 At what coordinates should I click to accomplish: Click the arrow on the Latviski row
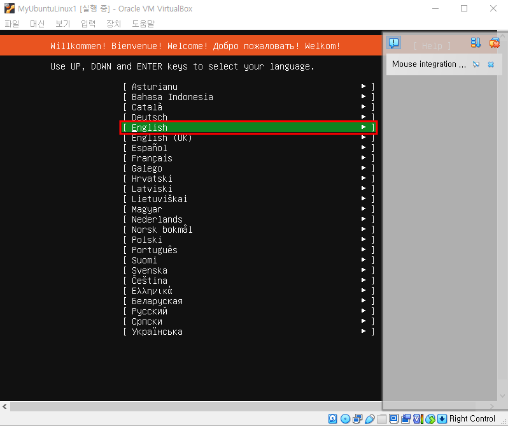pos(363,189)
